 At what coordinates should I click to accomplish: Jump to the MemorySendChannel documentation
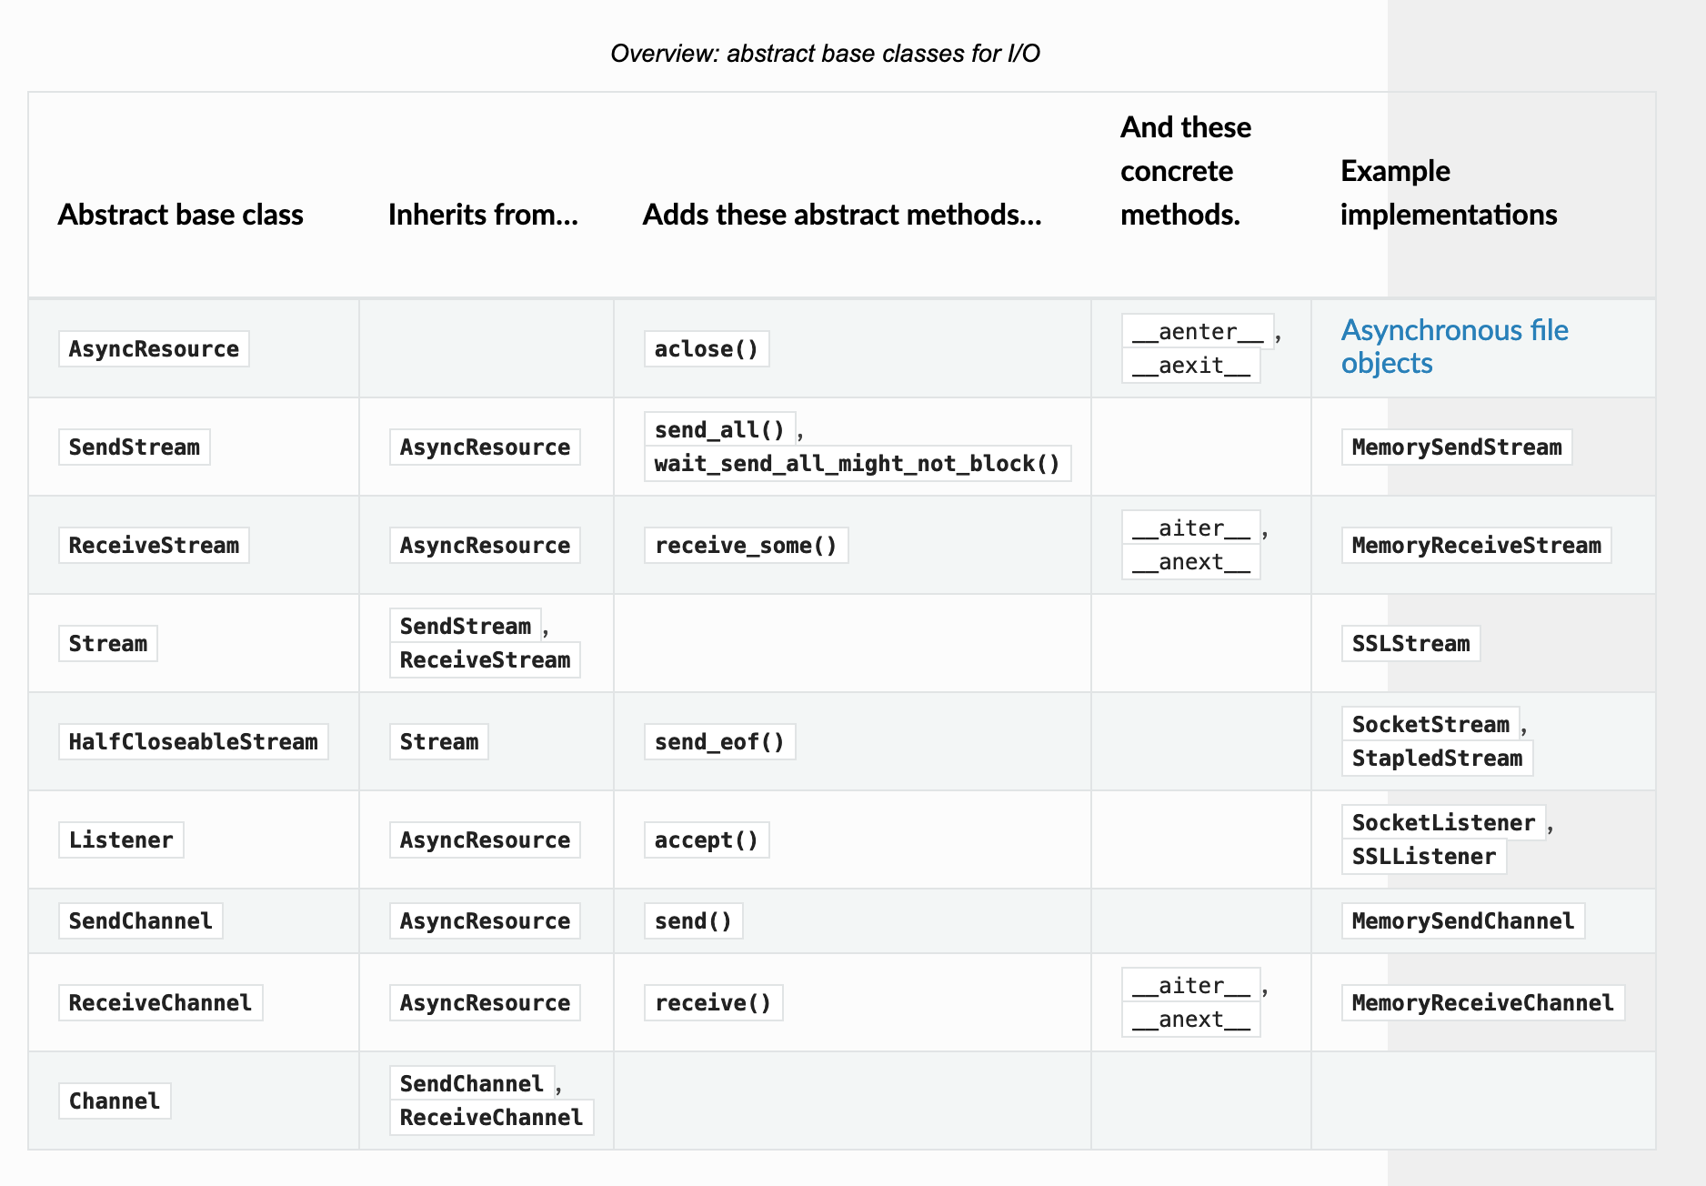[1462, 921]
